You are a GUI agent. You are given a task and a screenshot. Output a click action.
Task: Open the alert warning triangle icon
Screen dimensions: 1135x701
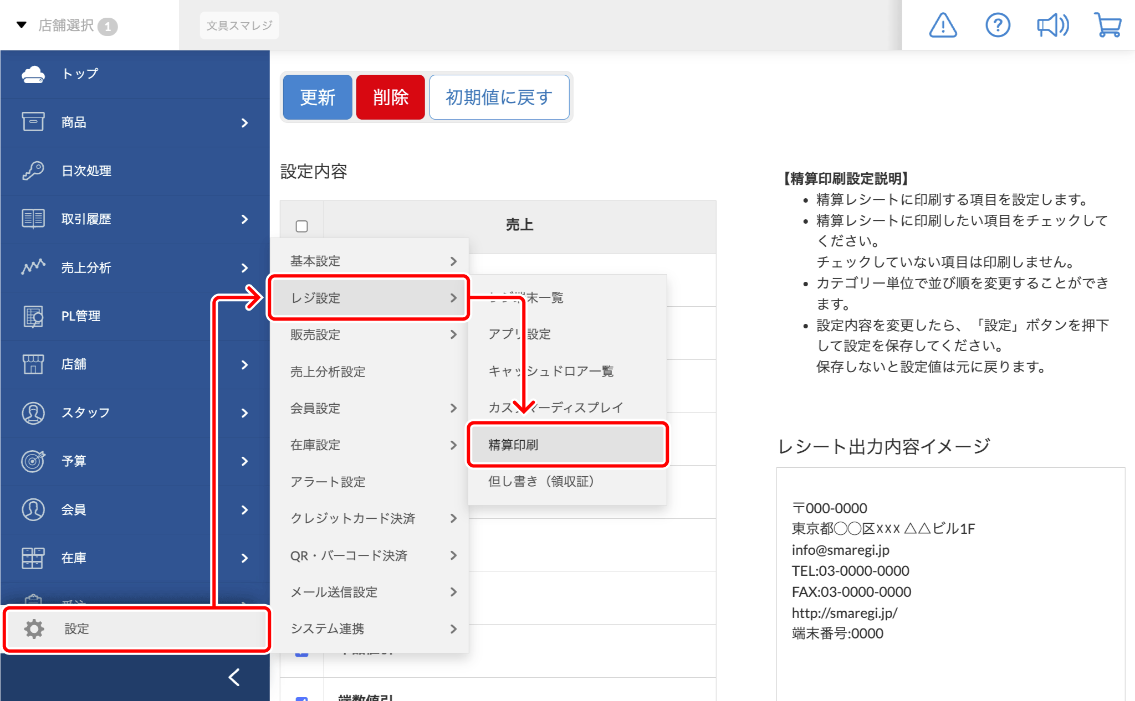coord(943,25)
